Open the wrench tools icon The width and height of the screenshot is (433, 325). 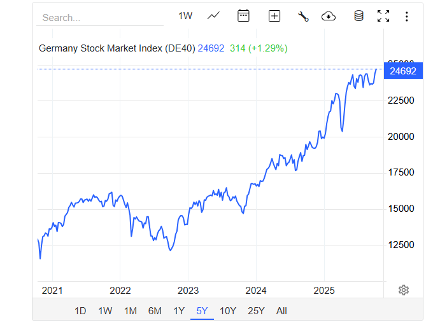click(x=303, y=16)
